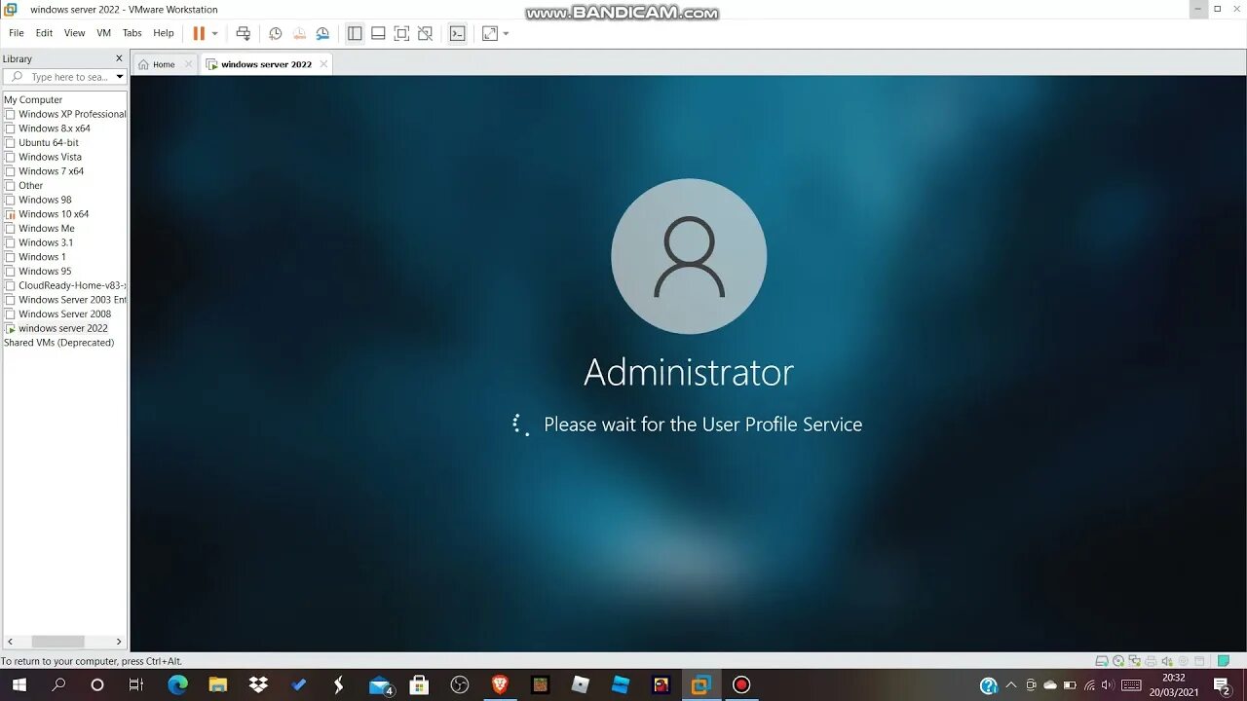
Task: Open the Edit menu
Action: pyautogui.click(x=44, y=33)
